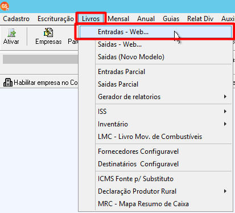Click the Ativar toolbar icon
Screen dimensions: 235x213
[11, 36]
